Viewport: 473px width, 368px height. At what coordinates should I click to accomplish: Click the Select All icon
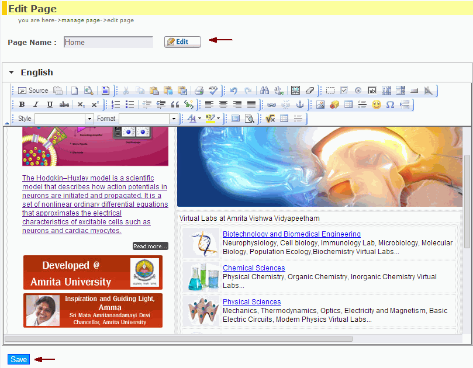coord(296,91)
